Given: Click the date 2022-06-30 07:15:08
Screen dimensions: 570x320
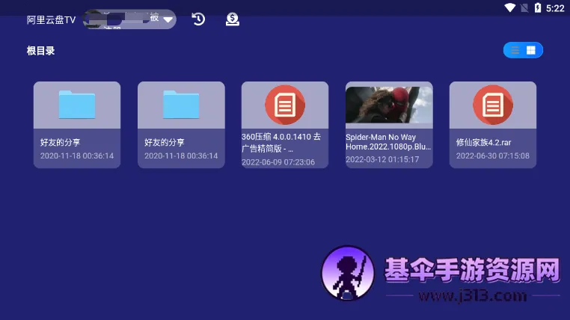Looking at the screenshot, I should coord(492,156).
